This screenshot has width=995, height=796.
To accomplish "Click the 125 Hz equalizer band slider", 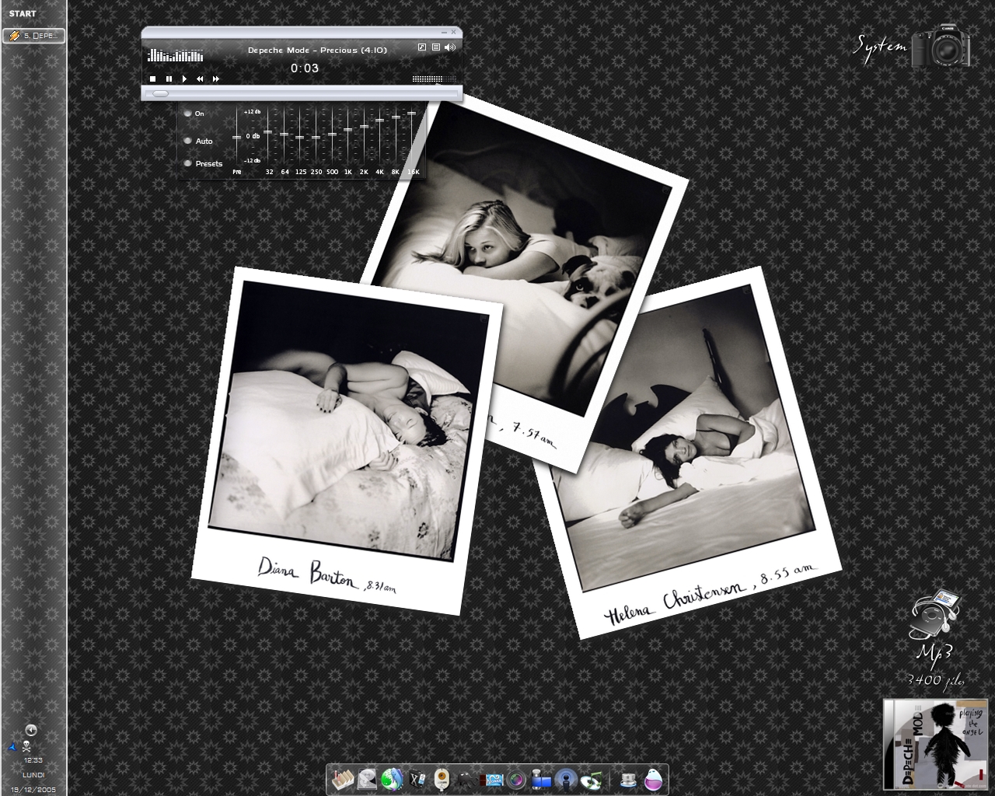I will pos(300,137).
